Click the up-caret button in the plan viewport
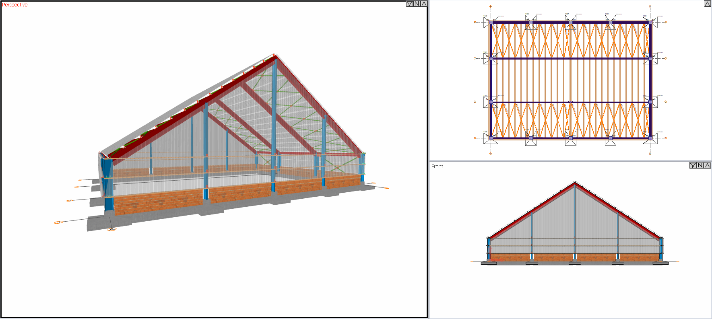Image resolution: width=712 pixels, height=319 pixels. tap(707, 4)
